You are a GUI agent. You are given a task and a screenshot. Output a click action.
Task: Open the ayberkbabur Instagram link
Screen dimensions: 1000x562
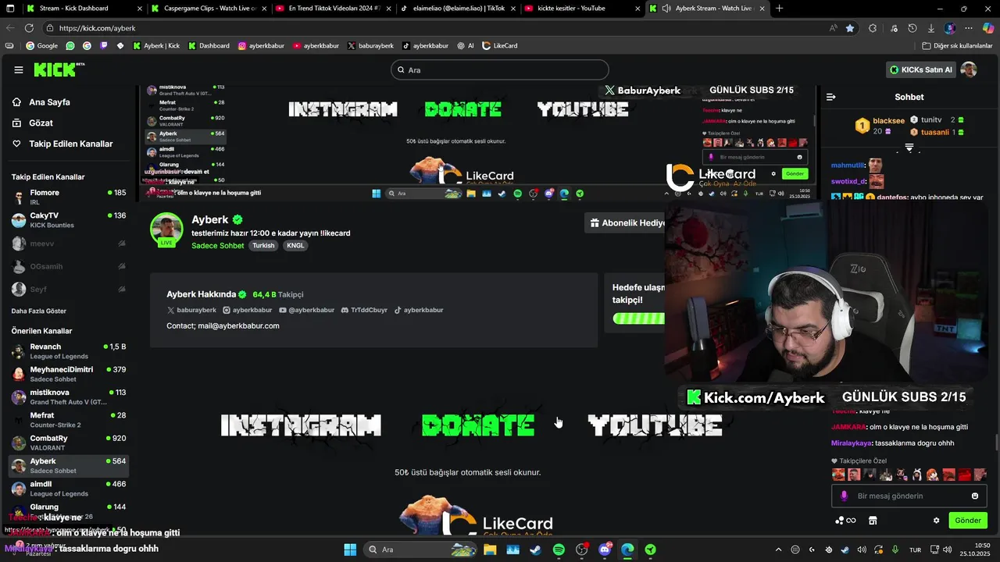tap(248, 310)
